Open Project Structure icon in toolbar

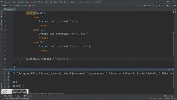coord(168,6)
